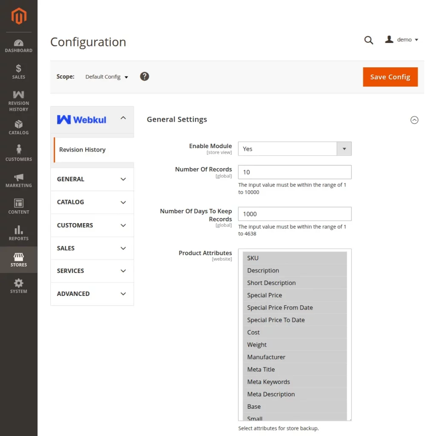This screenshot has width=437, height=436.
Task: Select the Revision History config tab
Action: click(x=94, y=149)
